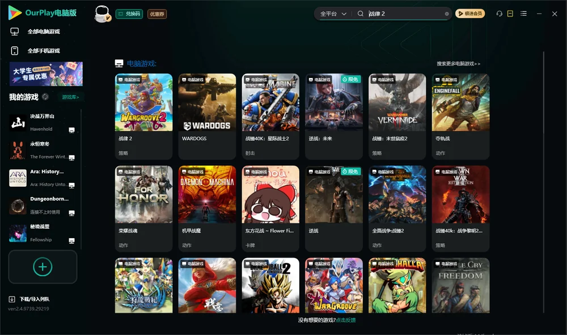Open 战锤40k: 战争黎明2... card
The image size is (567, 335).
pyautogui.click(x=460, y=208)
